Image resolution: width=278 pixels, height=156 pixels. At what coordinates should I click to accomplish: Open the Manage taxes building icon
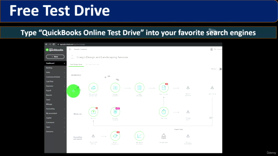point(164,136)
